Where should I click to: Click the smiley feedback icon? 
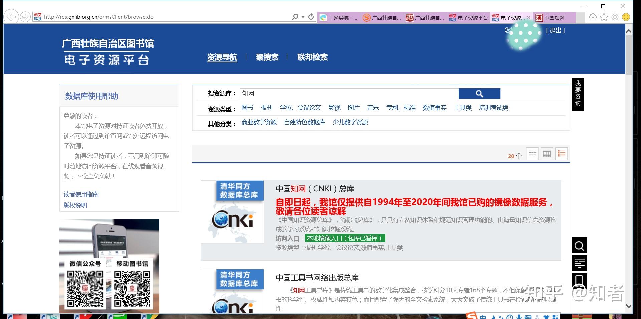pyautogui.click(x=626, y=17)
